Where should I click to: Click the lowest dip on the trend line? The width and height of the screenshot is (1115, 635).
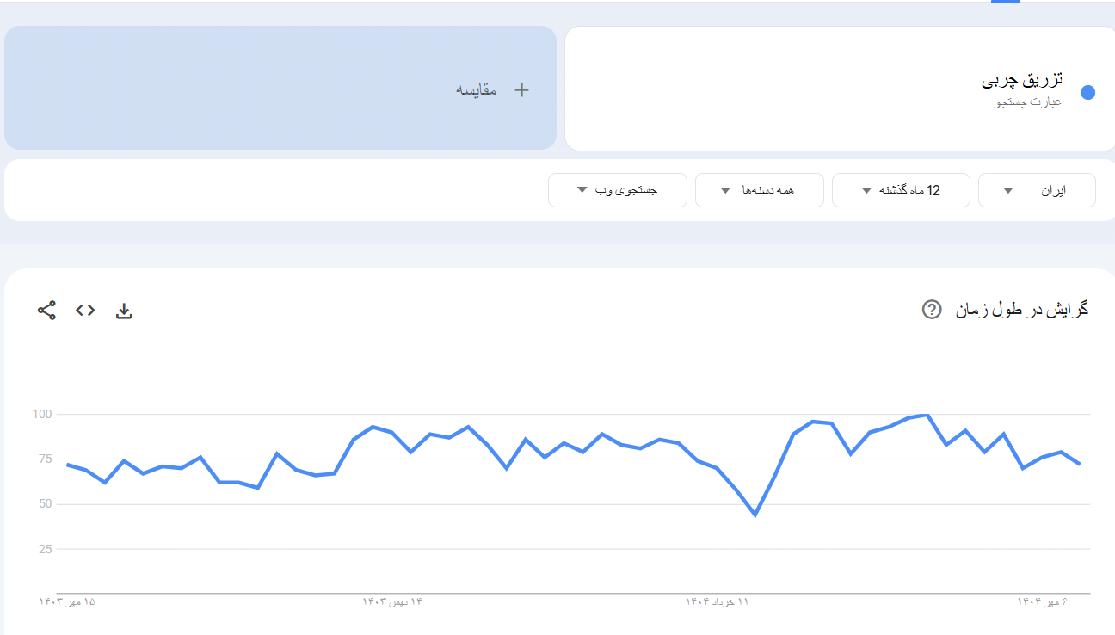[755, 515]
